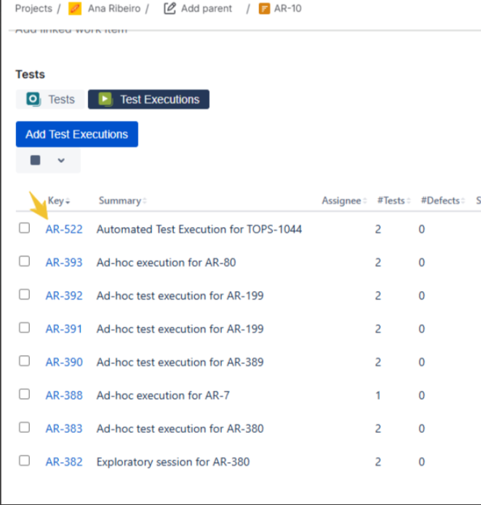Sort by the #Tests column arrow

point(408,202)
